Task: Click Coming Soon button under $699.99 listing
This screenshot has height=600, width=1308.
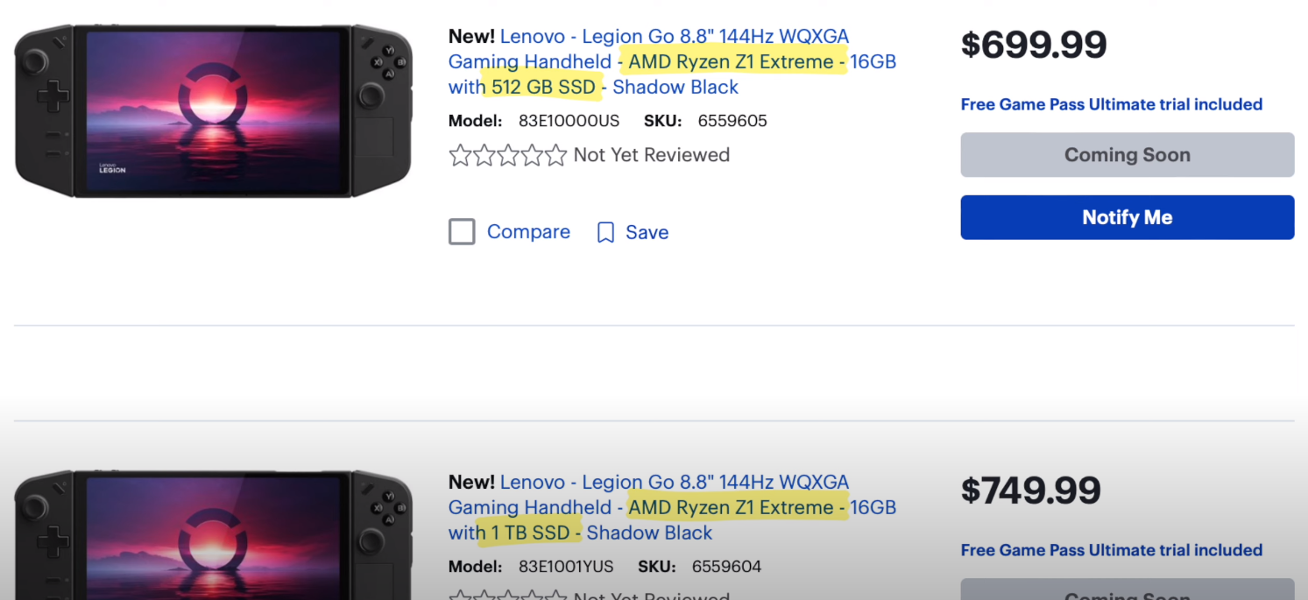Action: [1127, 155]
